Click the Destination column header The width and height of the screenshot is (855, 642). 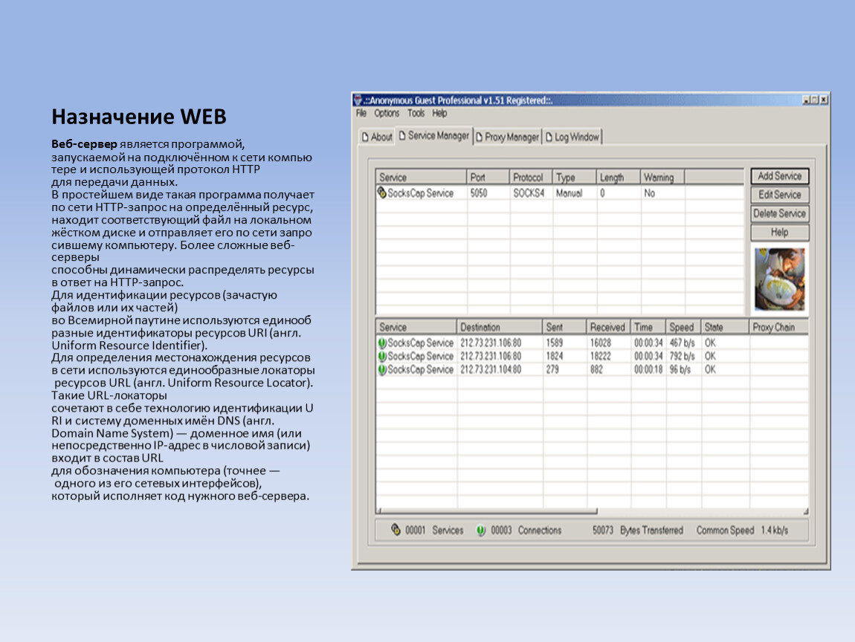500,327
